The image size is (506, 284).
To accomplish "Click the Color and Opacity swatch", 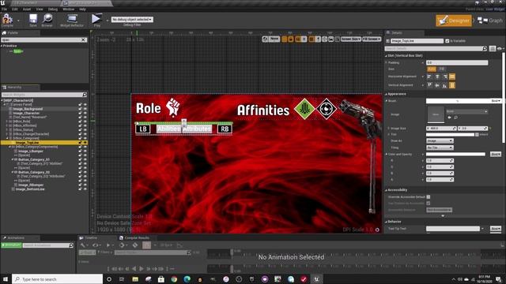I will pos(455,155).
